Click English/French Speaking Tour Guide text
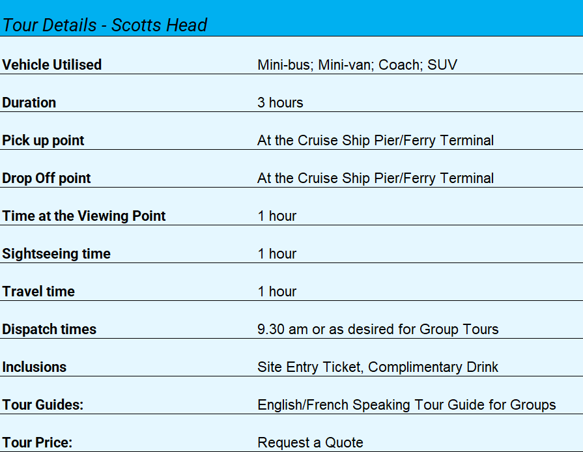This screenshot has width=583, height=452. pos(406,405)
